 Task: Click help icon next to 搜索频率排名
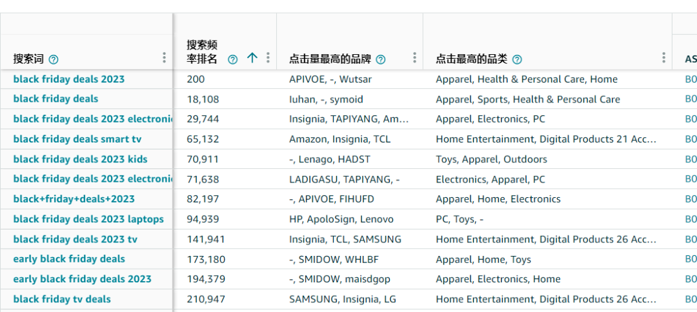click(x=232, y=59)
